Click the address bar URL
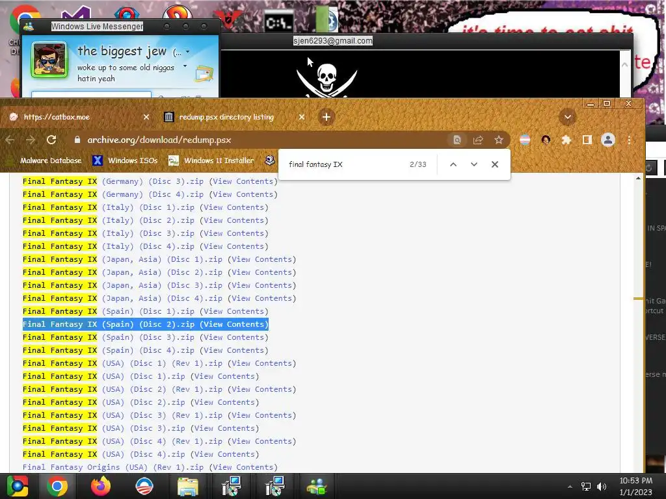This screenshot has width=666, height=499. (x=159, y=140)
